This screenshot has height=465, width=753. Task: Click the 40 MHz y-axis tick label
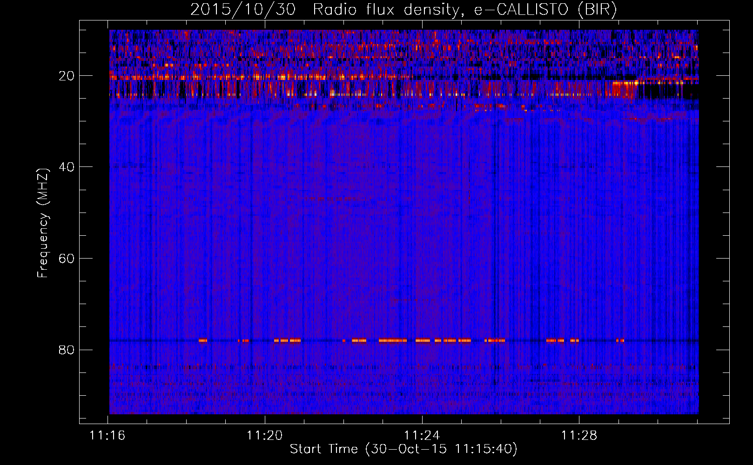[67, 167]
